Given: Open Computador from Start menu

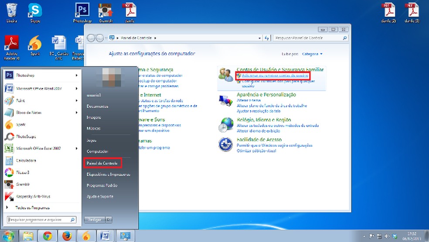Looking at the screenshot, I should (x=97, y=151).
